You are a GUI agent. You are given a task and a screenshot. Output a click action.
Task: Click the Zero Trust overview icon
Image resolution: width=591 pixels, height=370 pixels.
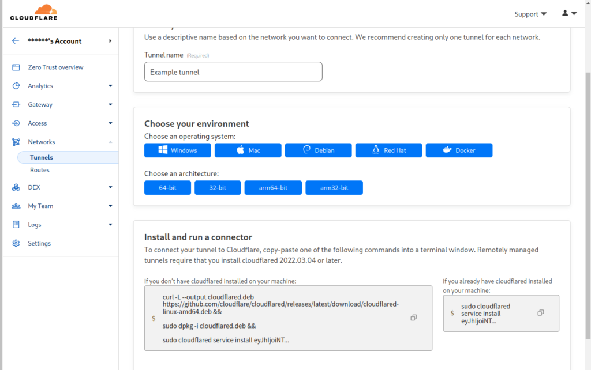[16, 67]
